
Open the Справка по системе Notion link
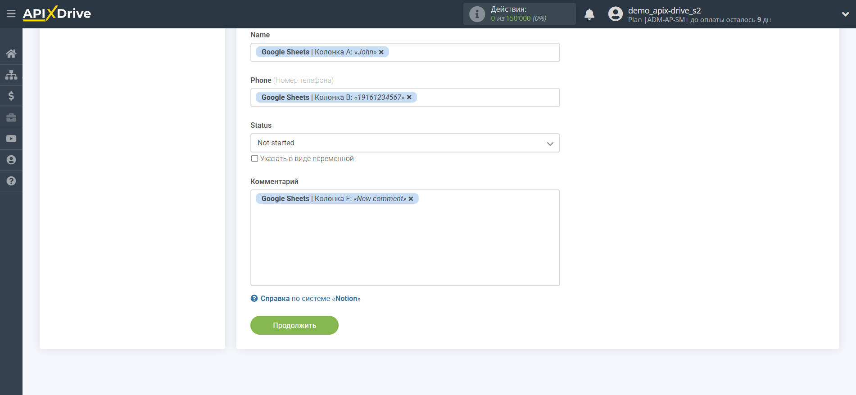[x=310, y=298]
